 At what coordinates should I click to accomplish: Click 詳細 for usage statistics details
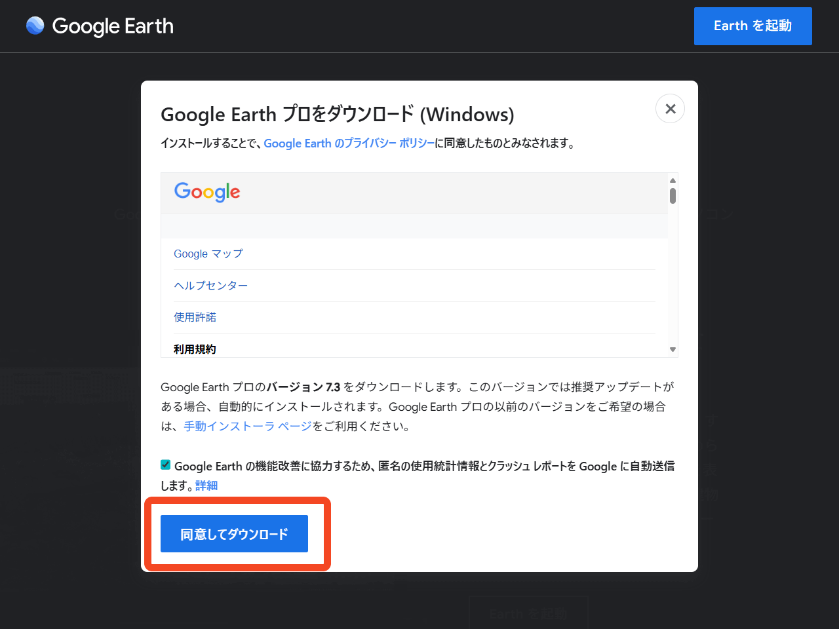[x=206, y=485]
